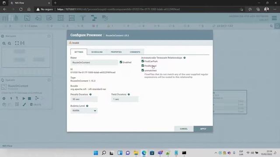This screenshot has width=280, height=157.
Task: Zoom out using the Navigate panel
Action: coord(10,43)
